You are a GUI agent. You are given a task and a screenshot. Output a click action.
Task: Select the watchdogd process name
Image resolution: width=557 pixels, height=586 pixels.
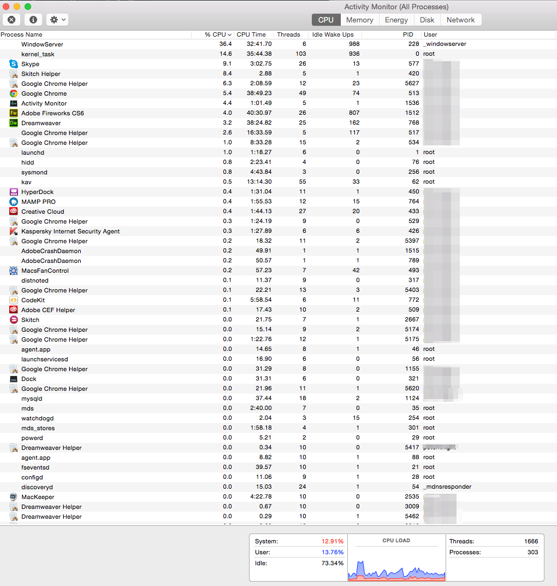coord(37,418)
